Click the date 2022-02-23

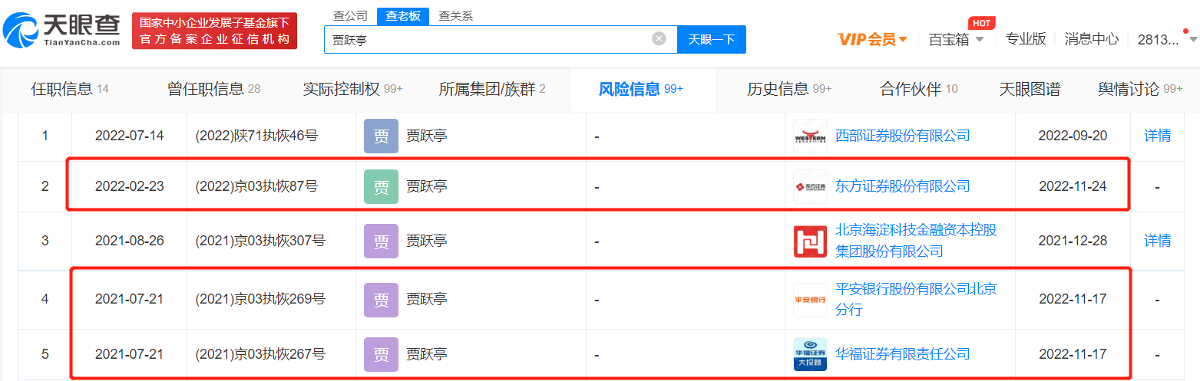(x=129, y=186)
